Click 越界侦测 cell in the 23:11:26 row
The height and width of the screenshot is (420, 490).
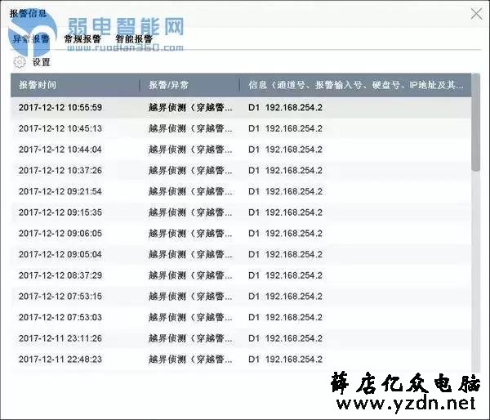tap(190, 338)
